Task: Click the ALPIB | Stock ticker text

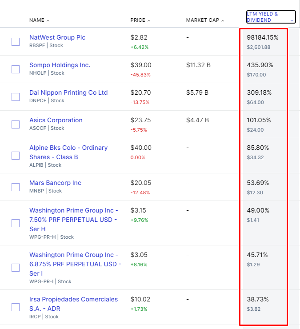Action: click(45, 165)
